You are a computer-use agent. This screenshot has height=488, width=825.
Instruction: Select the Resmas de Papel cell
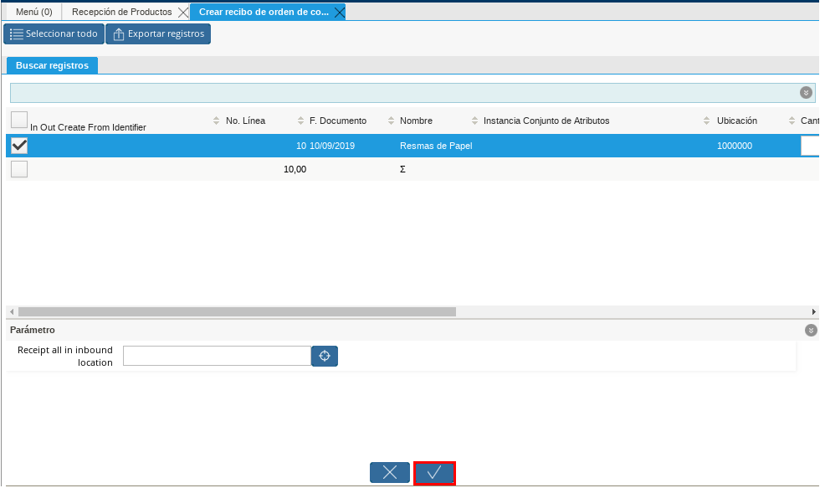(436, 146)
